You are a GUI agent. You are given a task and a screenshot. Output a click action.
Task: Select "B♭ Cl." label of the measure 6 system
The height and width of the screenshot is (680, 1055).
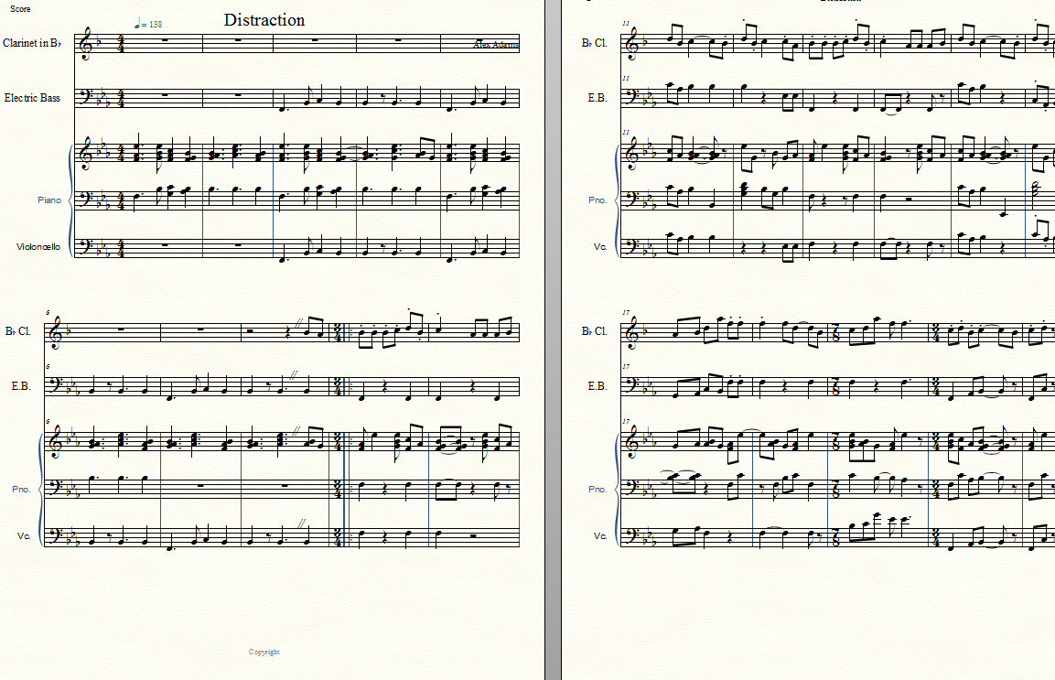point(17,331)
